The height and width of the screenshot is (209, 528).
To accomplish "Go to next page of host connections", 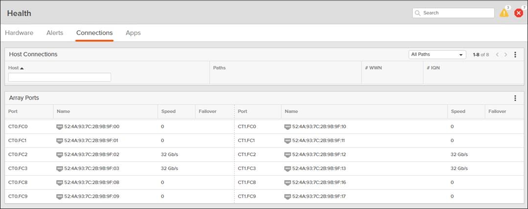I will tap(506, 55).
